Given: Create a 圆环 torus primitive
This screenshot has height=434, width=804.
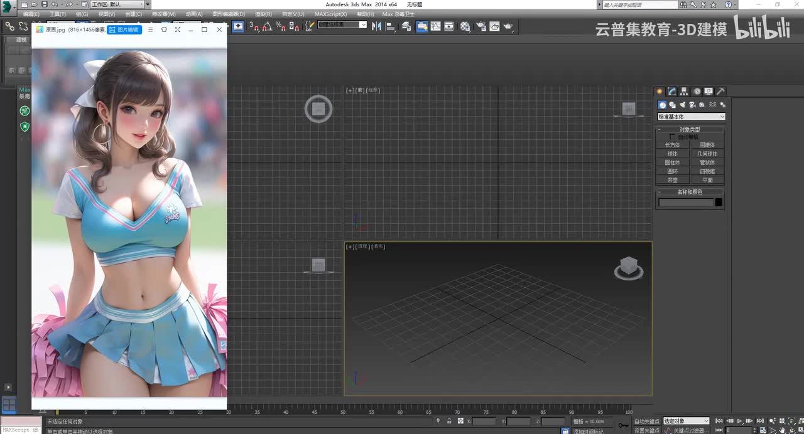Looking at the screenshot, I should [673, 171].
